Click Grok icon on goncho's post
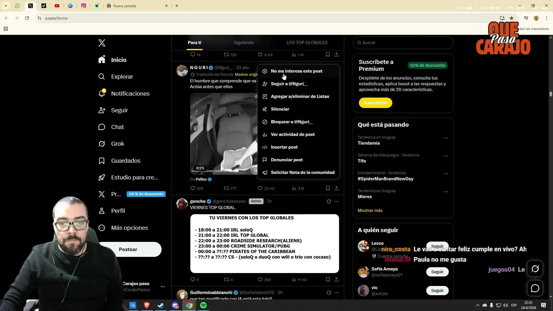The width and height of the screenshot is (553, 311). (329, 201)
